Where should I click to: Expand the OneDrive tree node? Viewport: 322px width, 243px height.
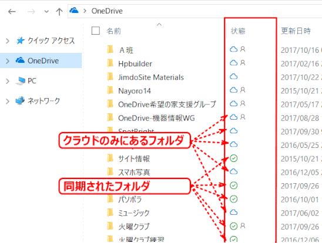(x=8, y=61)
